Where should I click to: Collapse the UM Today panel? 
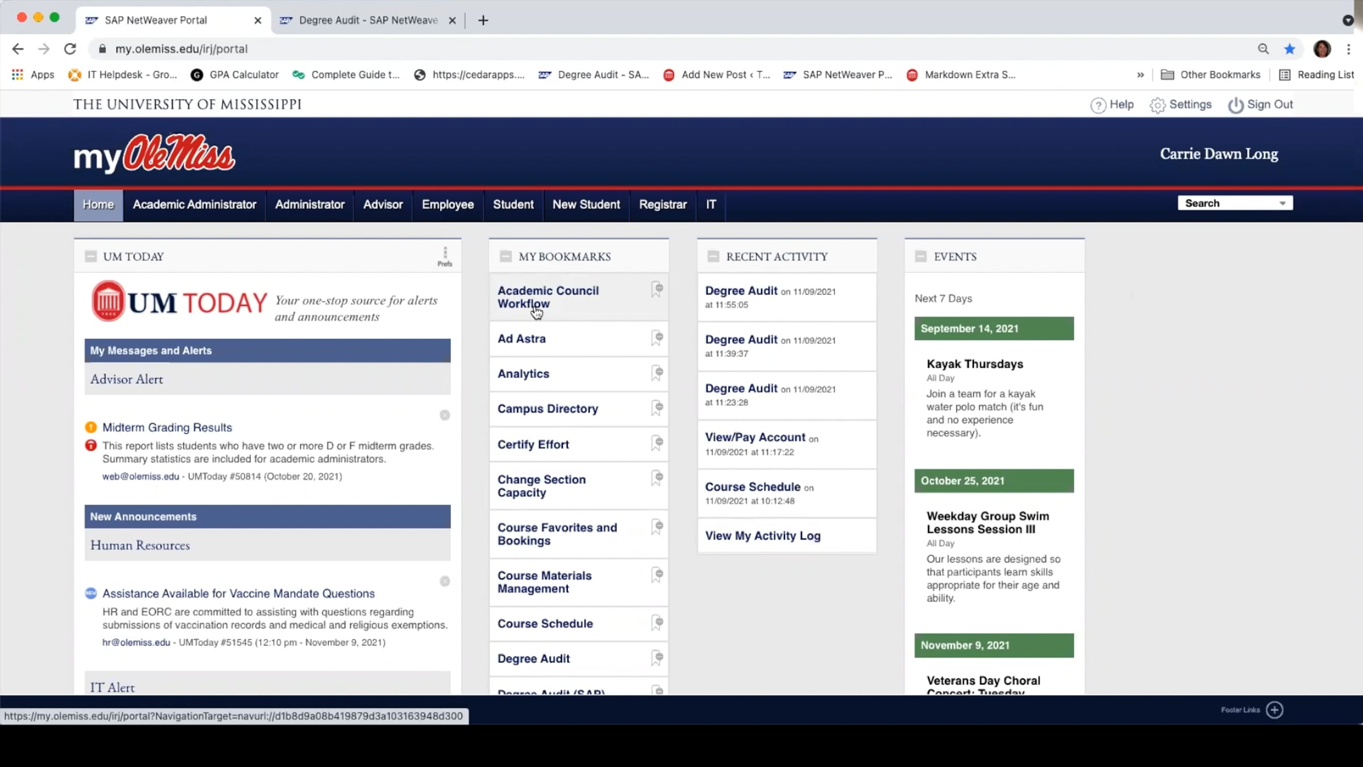tap(90, 256)
